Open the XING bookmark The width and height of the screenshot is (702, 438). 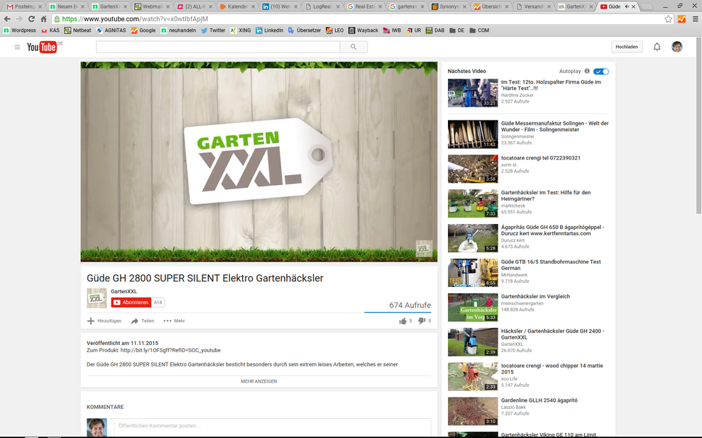241,30
